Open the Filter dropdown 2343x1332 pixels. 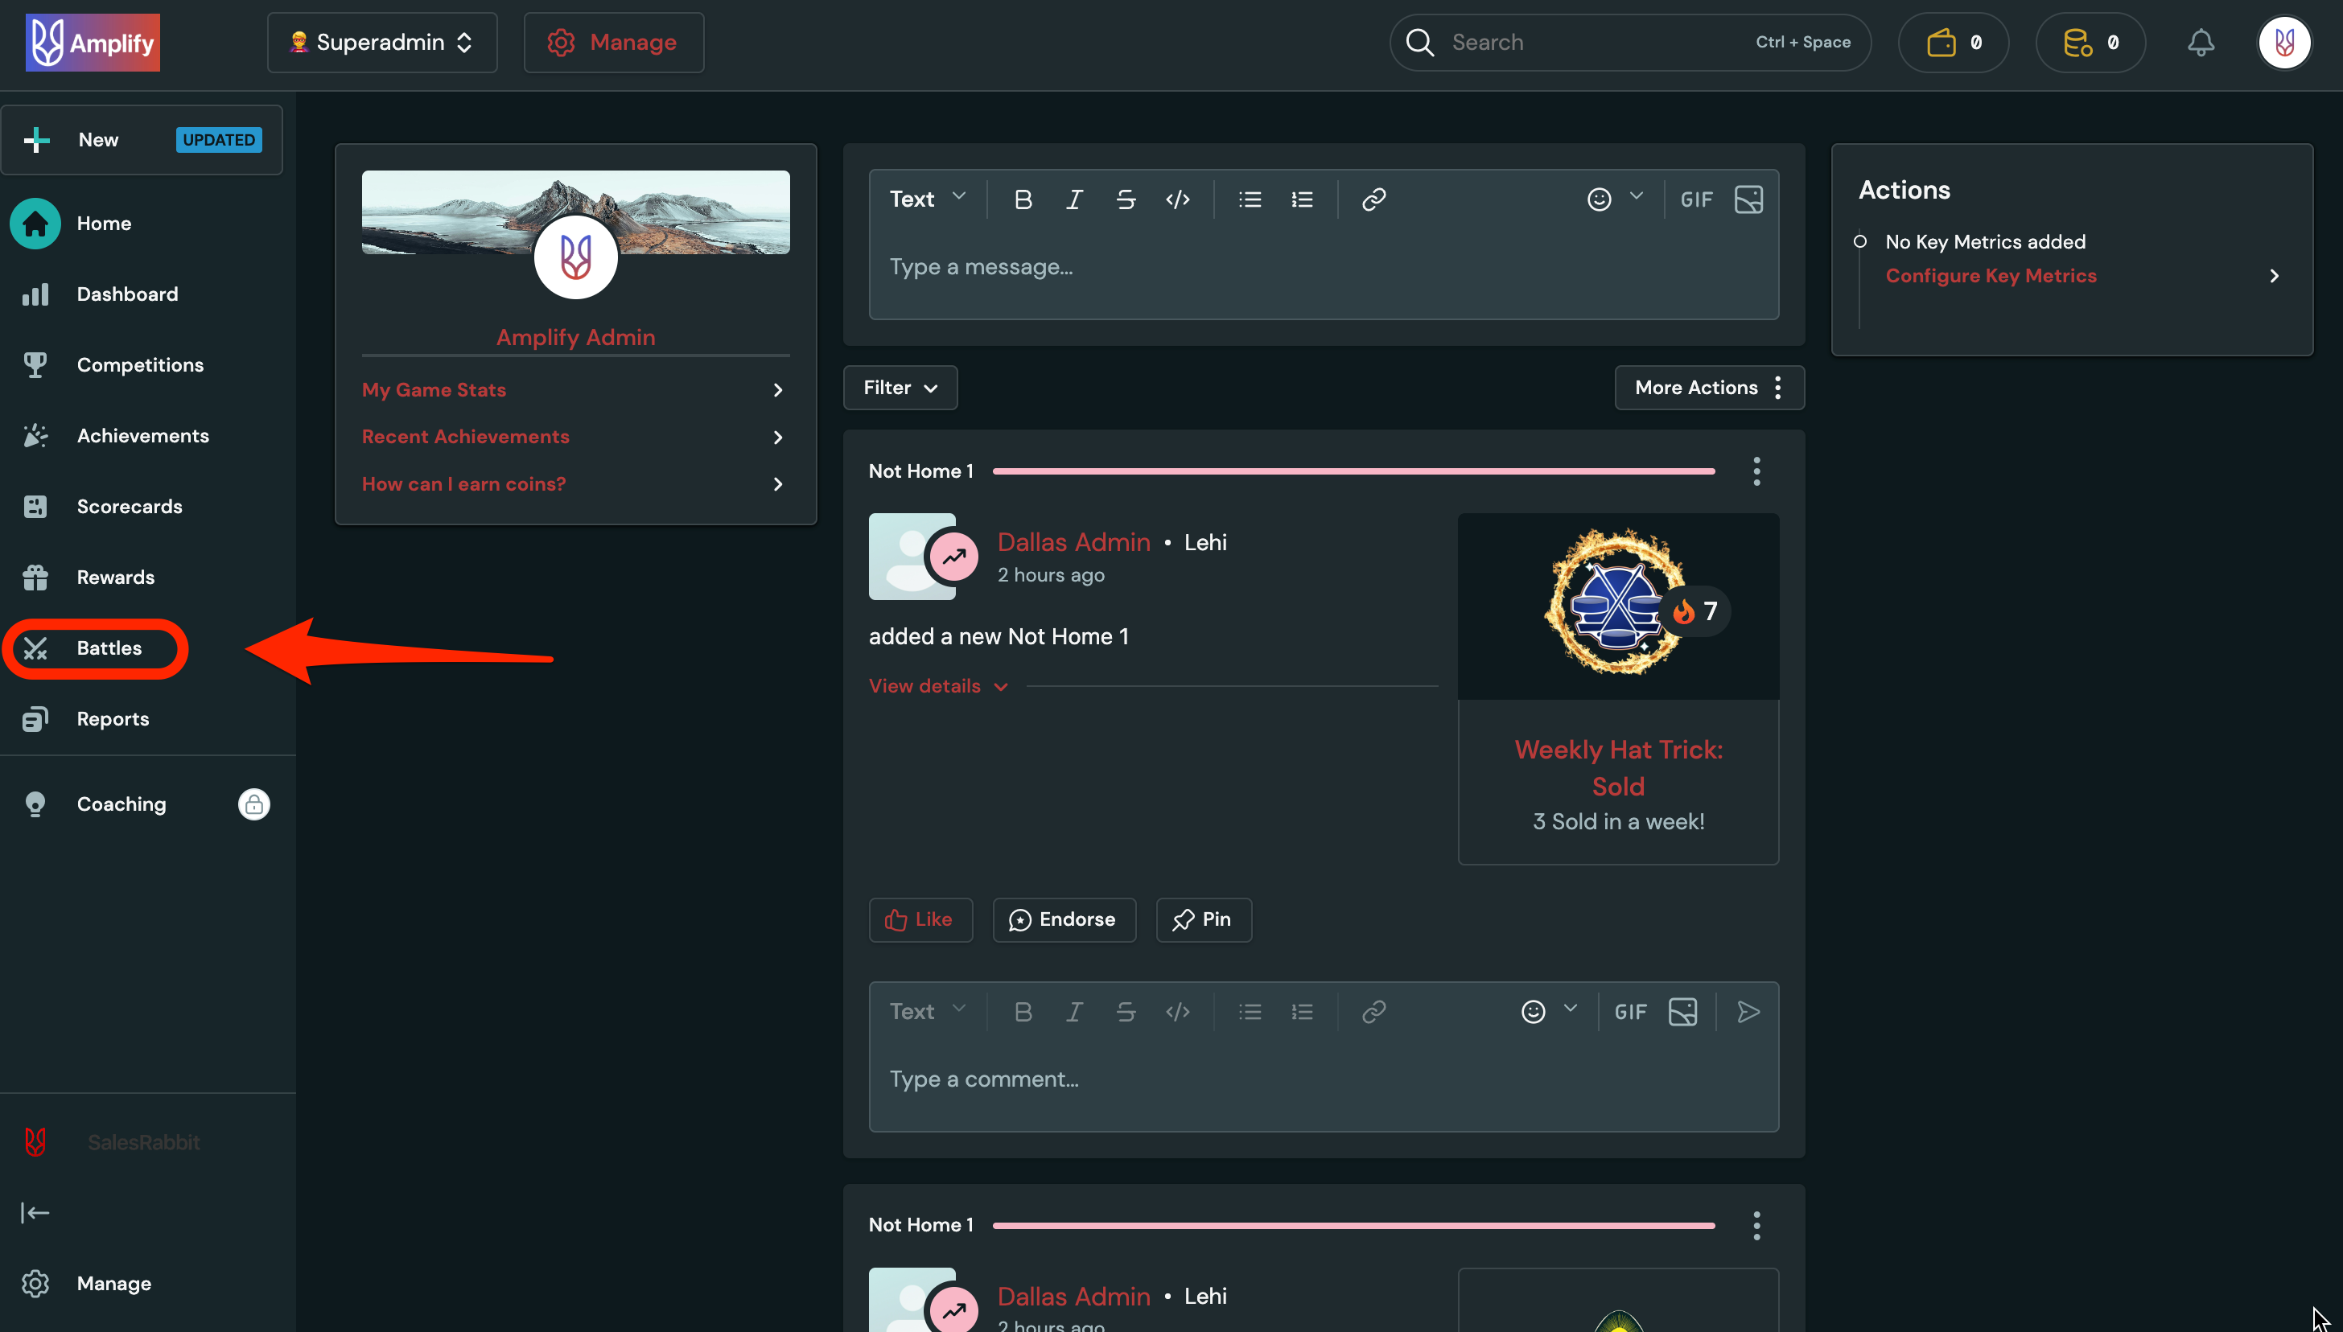click(x=900, y=388)
